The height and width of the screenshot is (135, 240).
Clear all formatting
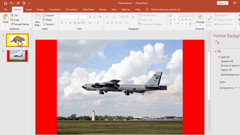[100, 17]
